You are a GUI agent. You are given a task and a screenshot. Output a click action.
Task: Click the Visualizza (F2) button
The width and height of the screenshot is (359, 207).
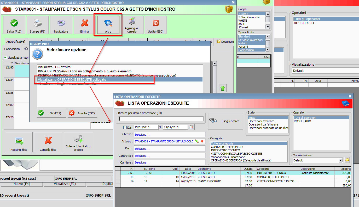tap(65, 184)
